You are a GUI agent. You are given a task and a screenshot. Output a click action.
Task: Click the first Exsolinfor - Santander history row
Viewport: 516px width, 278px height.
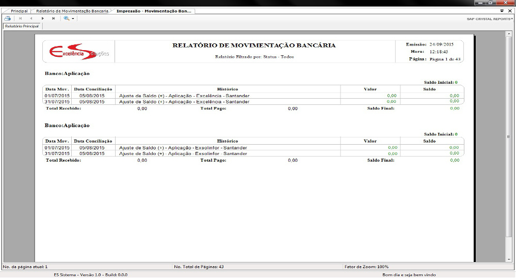coord(183,148)
